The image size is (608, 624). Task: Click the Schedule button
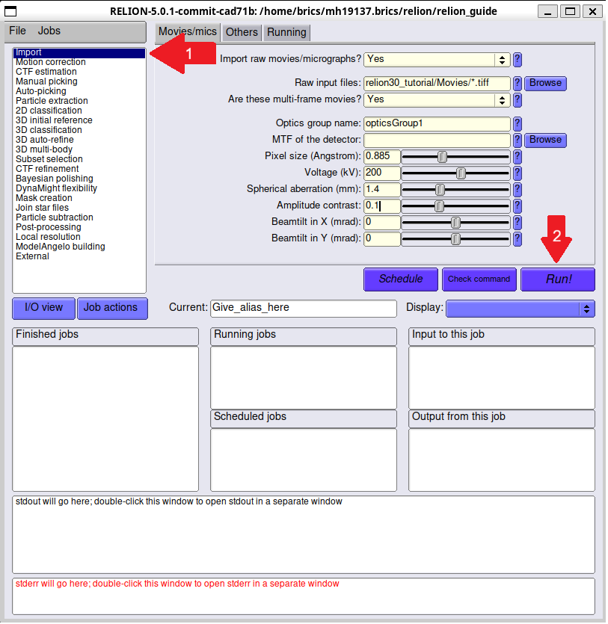pos(401,279)
